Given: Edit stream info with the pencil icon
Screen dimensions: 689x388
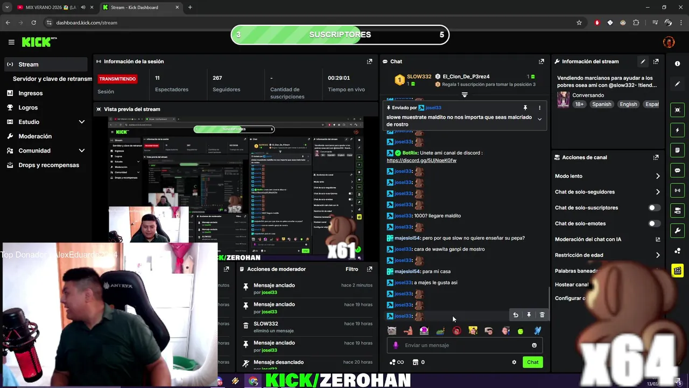Looking at the screenshot, I should 643,61.
